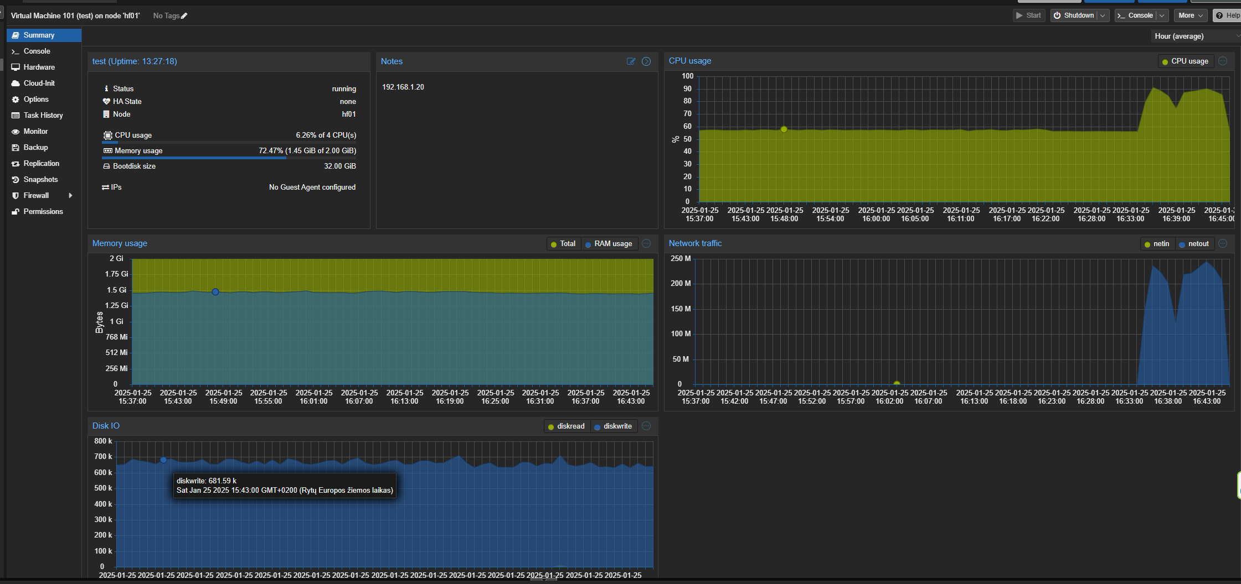Collapse the Notes panel with the arrow icon
This screenshot has width=1241, height=584.
coord(646,61)
